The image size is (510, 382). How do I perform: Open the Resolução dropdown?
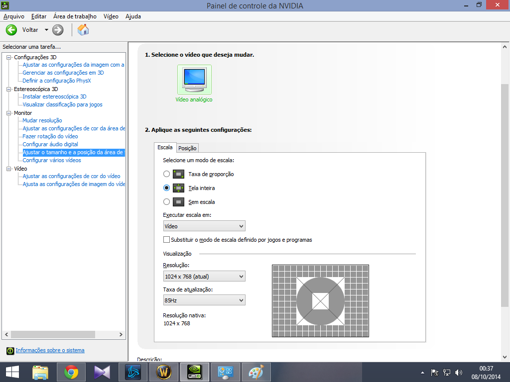(x=204, y=277)
